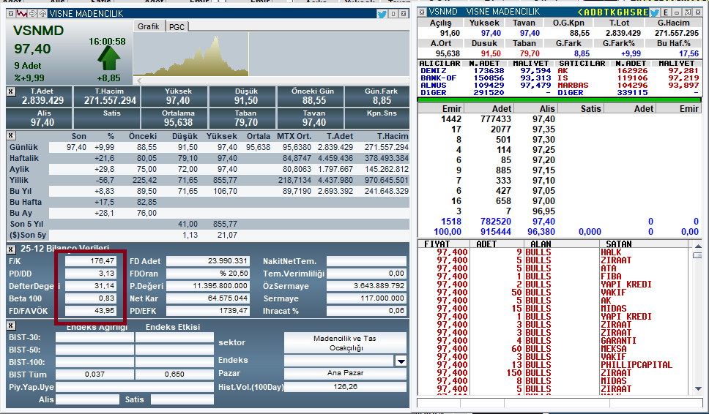Select the yellow R letter in VSNMD title bar

pyautogui.click(x=639, y=12)
